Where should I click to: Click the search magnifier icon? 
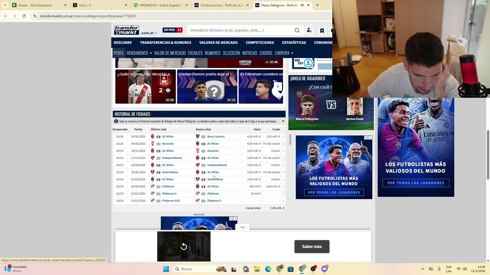coord(297,30)
